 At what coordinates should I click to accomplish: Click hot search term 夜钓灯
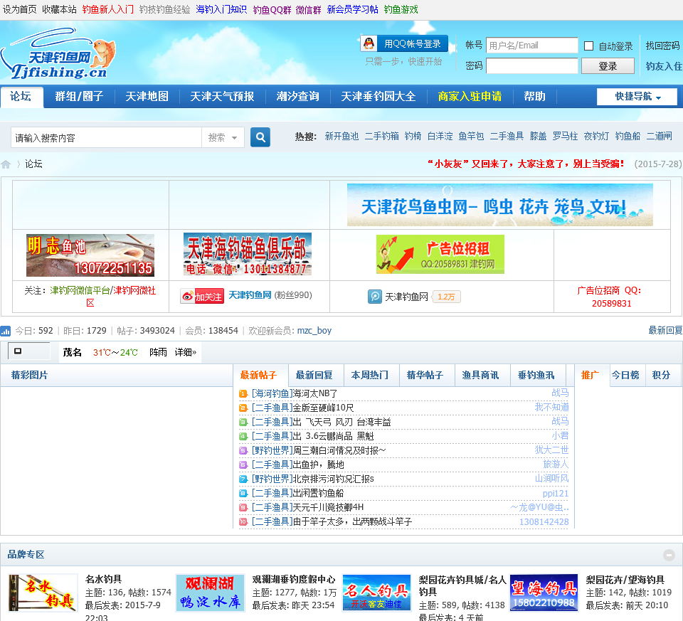pos(596,137)
